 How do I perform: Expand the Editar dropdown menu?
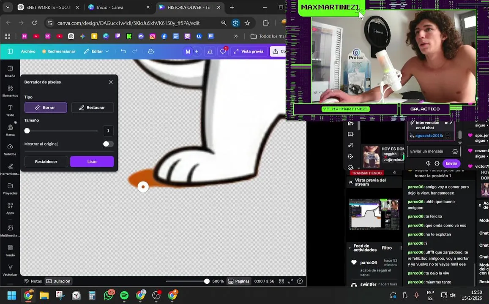tap(96, 52)
